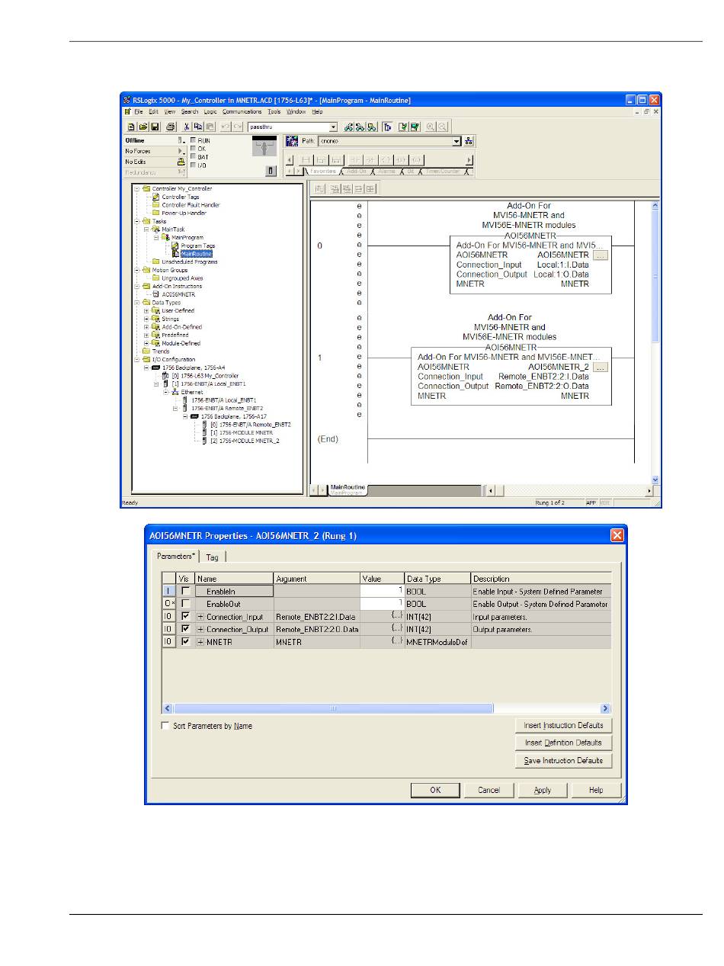
Task: Switch to the Tag tab in Properties dialog
Action: pos(213,557)
